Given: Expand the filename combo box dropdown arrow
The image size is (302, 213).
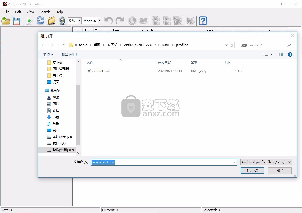Looking at the screenshot, I should pos(234,162).
